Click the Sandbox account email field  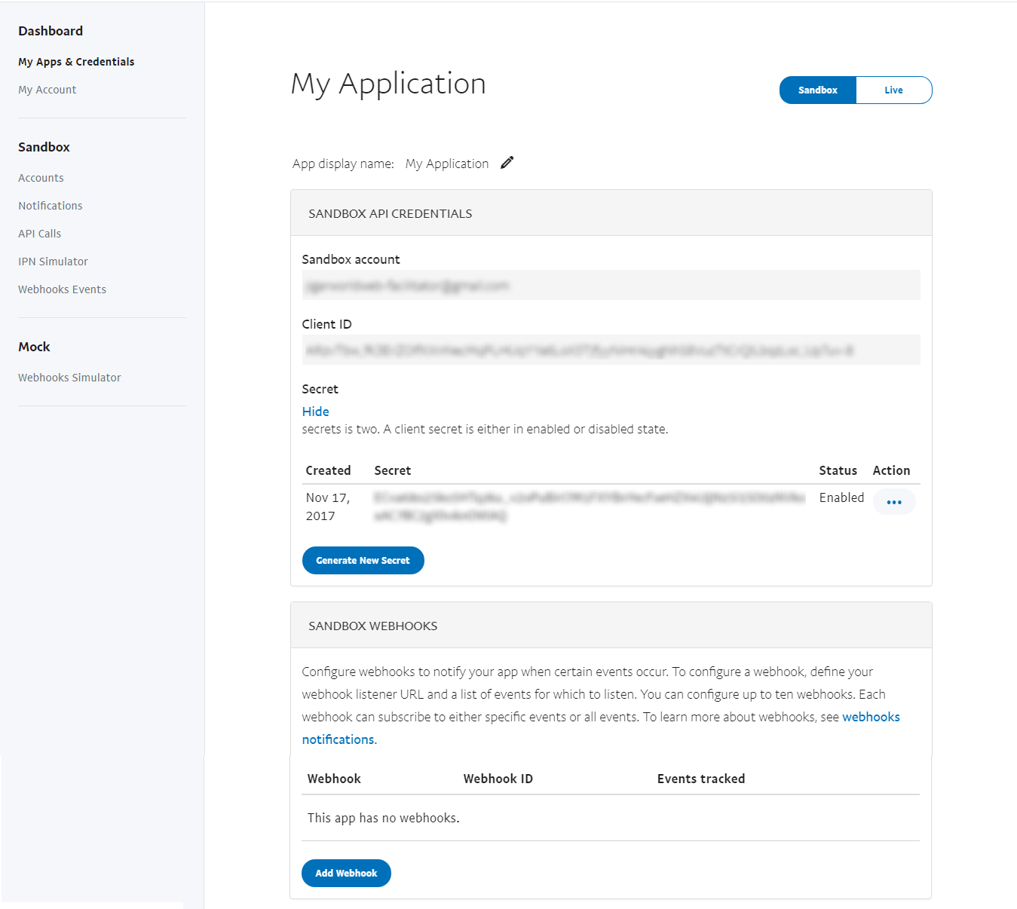(610, 286)
